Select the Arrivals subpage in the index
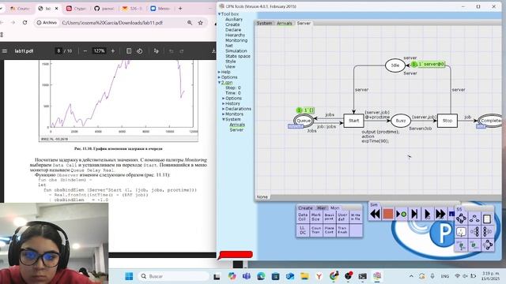 (x=237, y=125)
